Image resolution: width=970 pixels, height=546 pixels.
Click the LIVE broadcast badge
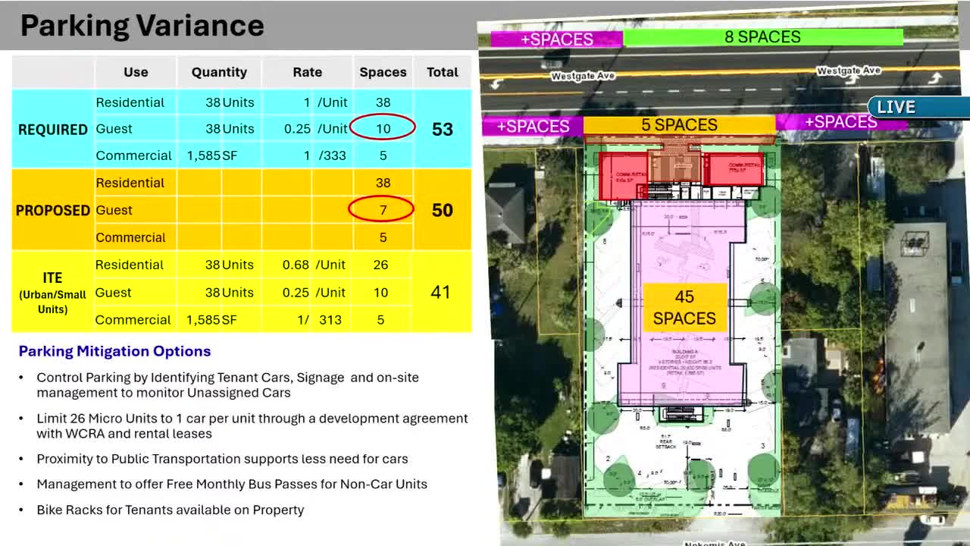pyautogui.click(x=896, y=106)
